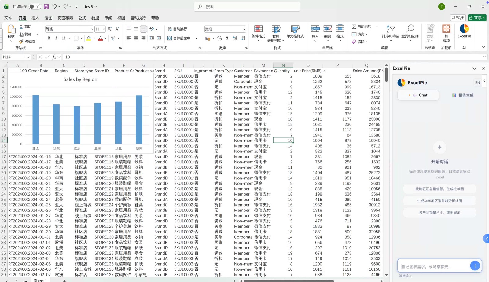The width and height of the screenshot is (489, 282).
Task: Click the percent style icon
Action: pos(219,38)
